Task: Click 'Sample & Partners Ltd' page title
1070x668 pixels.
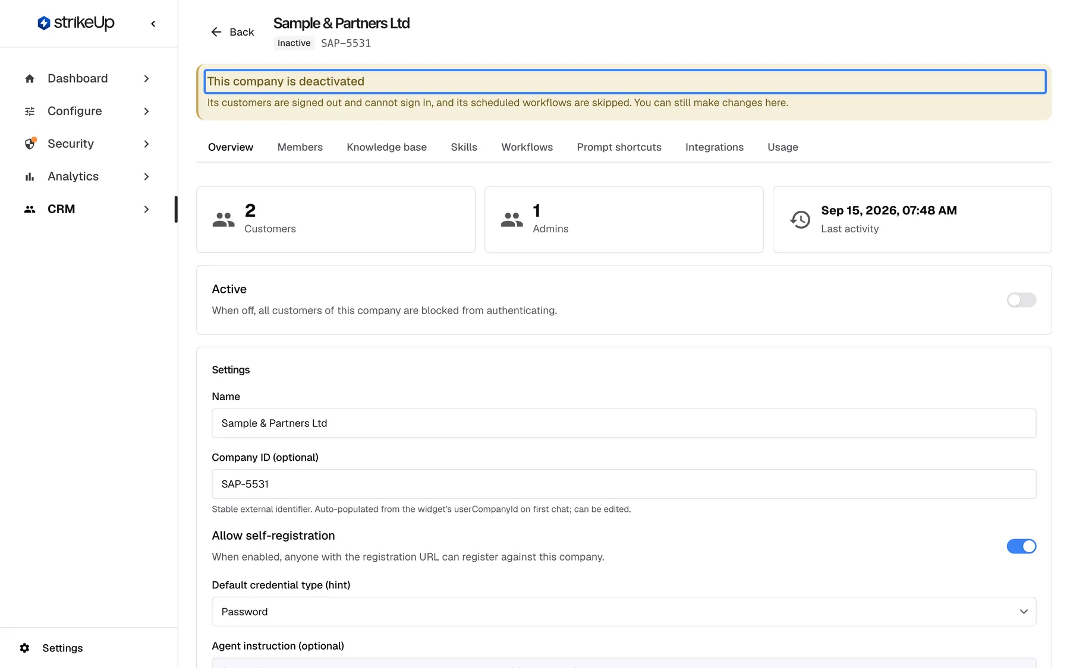Action: [x=341, y=23]
